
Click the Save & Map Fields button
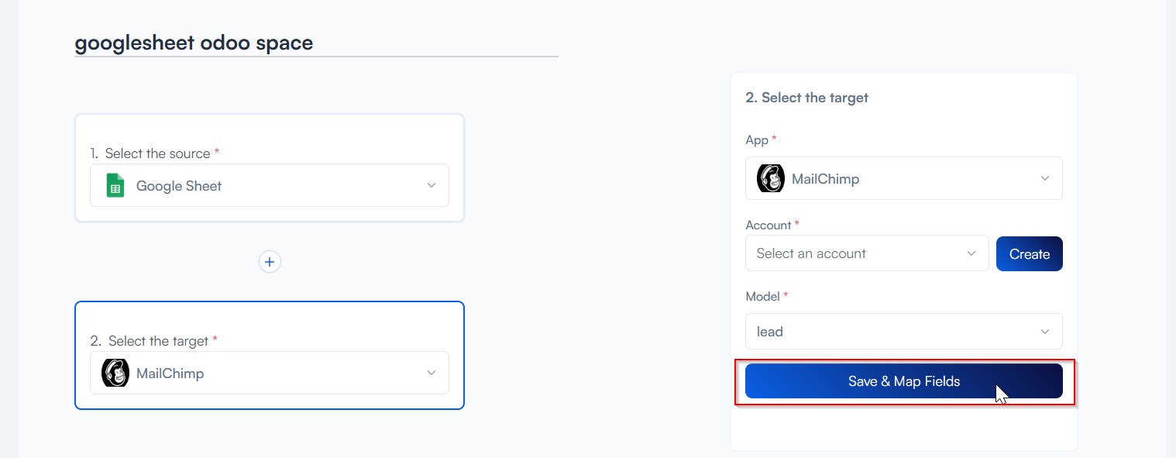(903, 381)
